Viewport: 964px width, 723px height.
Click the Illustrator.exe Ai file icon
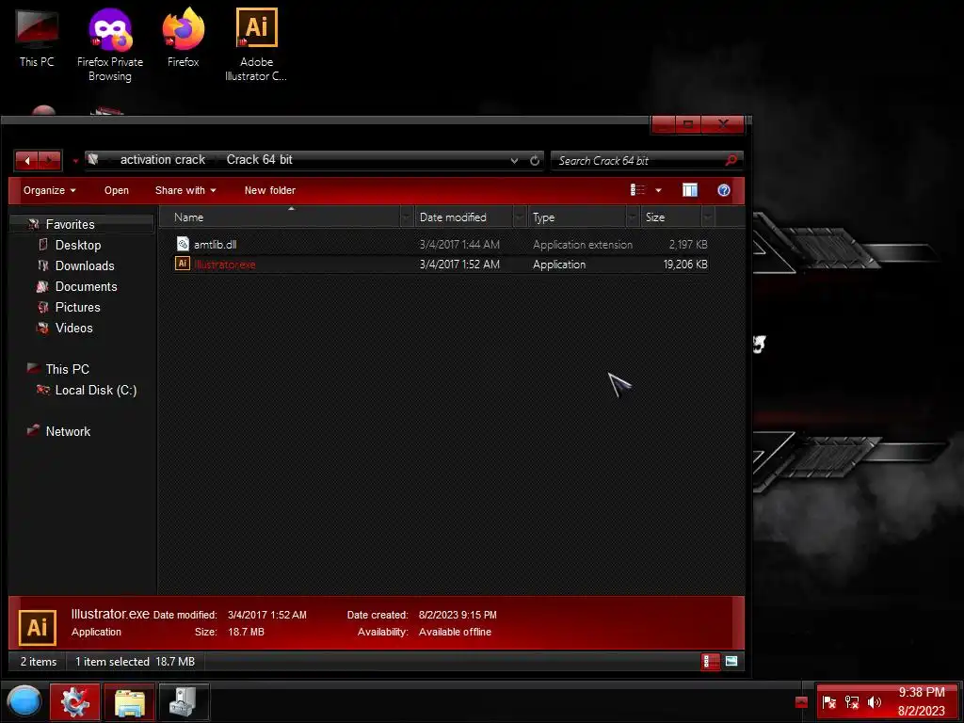pos(182,264)
